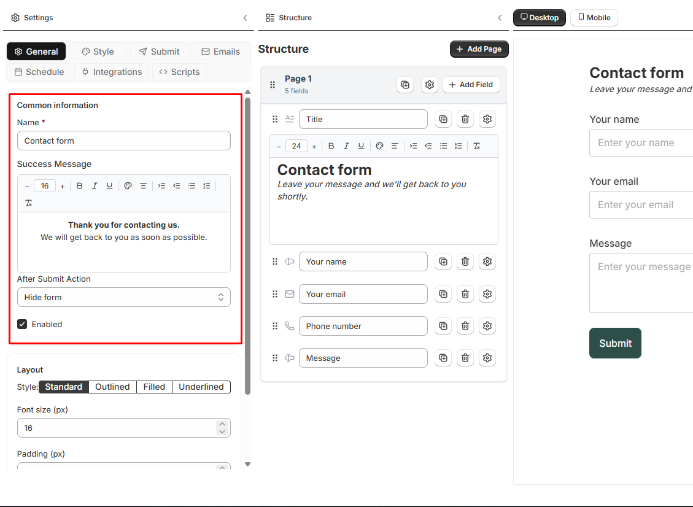
Task: Open settings for Message field
Action: tap(487, 358)
